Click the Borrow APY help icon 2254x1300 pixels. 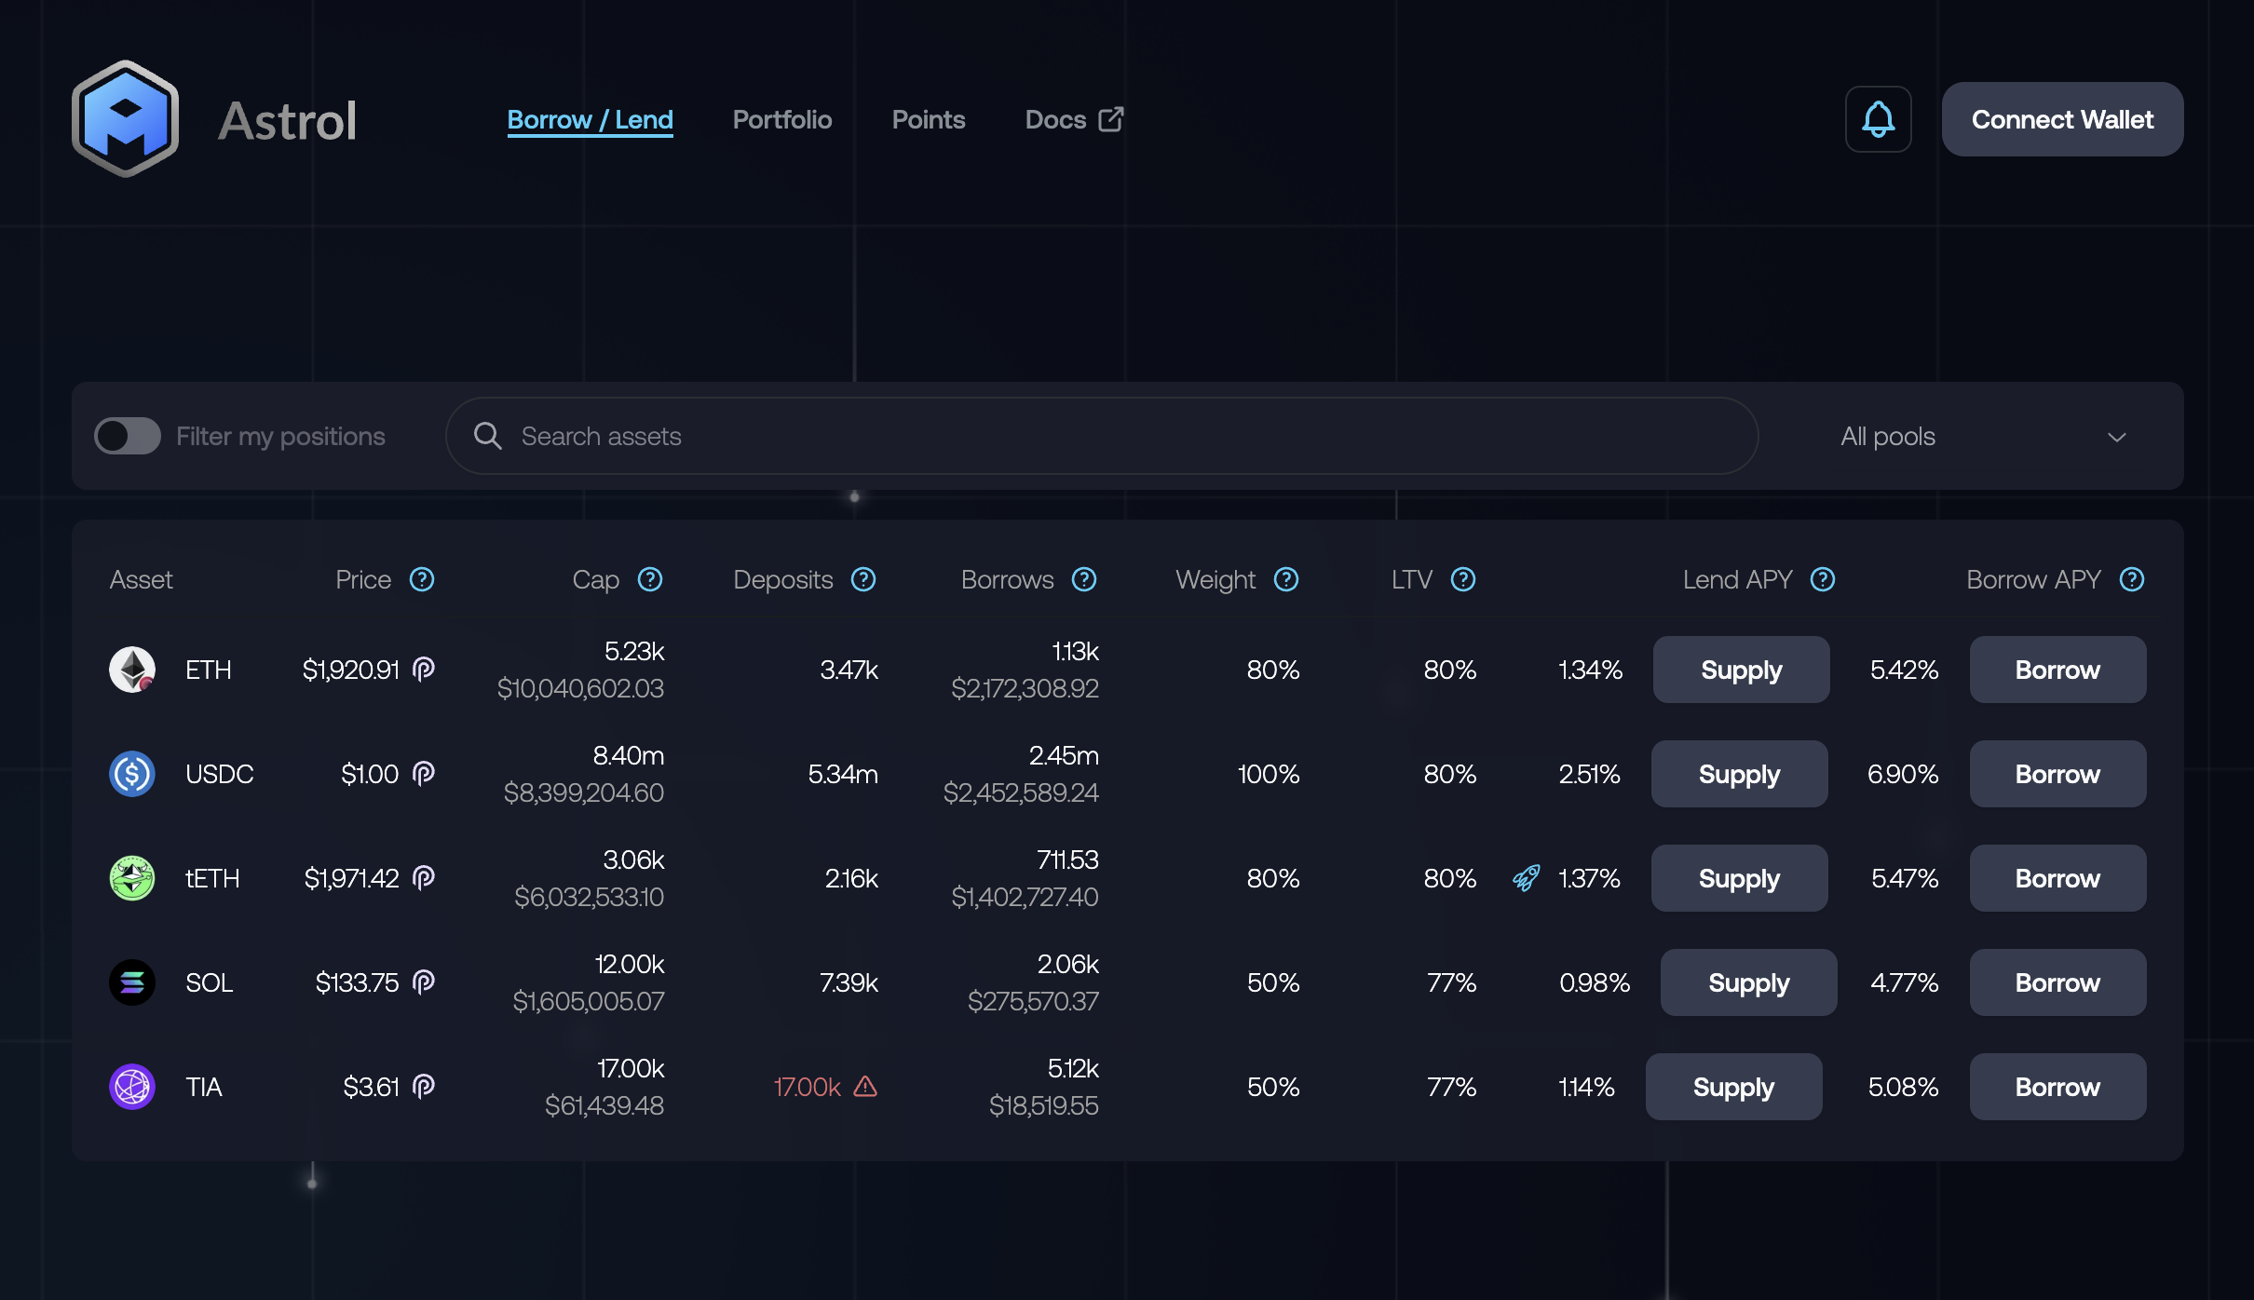(x=2131, y=579)
